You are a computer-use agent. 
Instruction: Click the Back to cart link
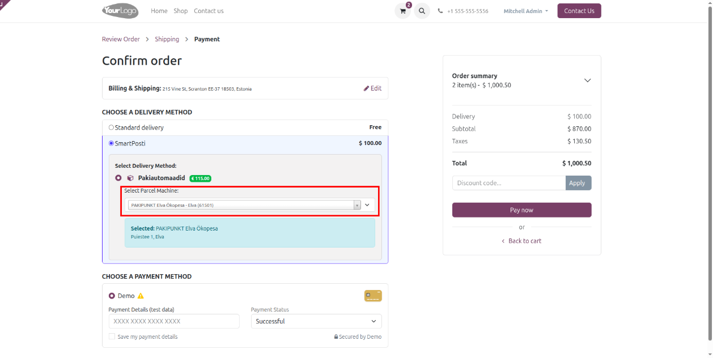521,241
